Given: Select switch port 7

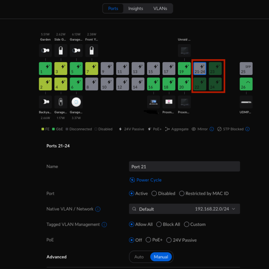Looking at the screenshot, I should click(91, 69).
